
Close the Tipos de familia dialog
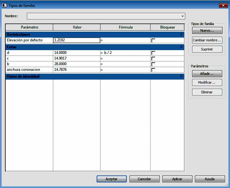coord(223,5)
